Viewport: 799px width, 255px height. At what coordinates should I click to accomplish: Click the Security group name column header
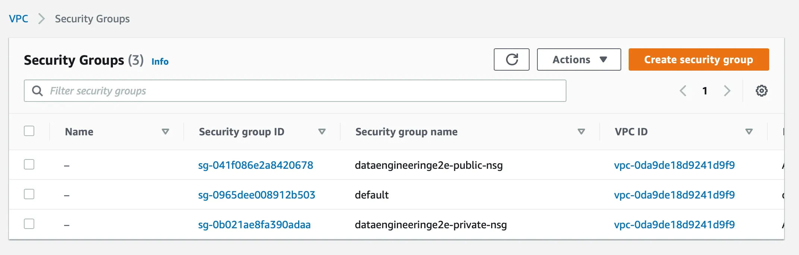[x=407, y=132]
